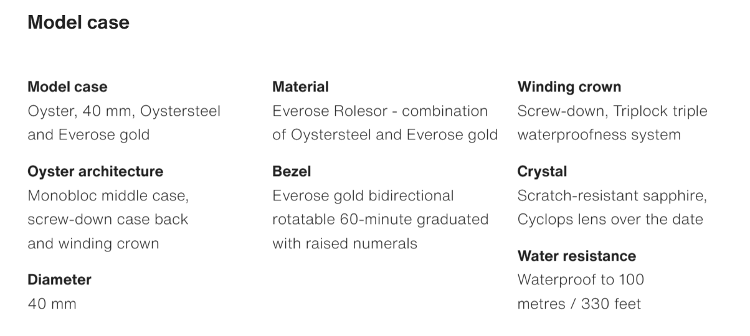This screenshot has width=750, height=336.
Task: Click 'screw-down case back' text line
Action: 108,220
